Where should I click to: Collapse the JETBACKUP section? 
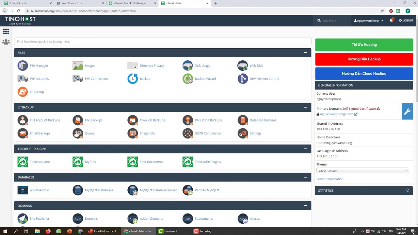coord(306,107)
